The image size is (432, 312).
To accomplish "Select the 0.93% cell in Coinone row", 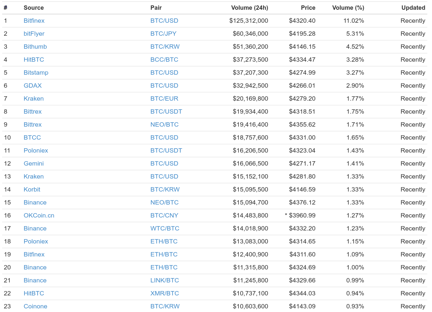I will [x=355, y=306].
